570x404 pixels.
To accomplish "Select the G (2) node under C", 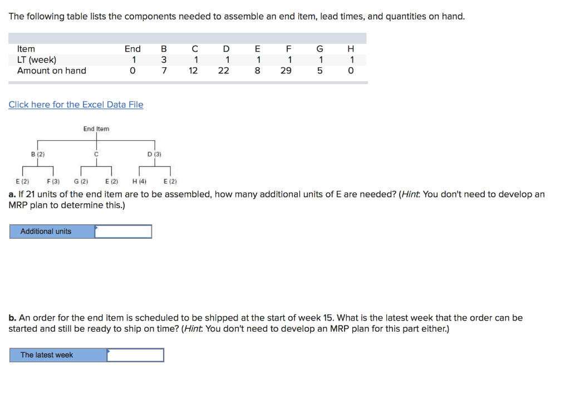I will click(82, 181).
